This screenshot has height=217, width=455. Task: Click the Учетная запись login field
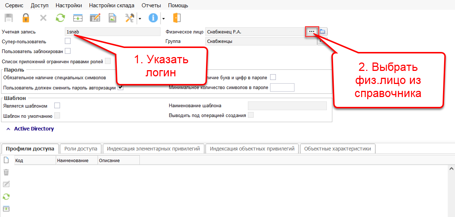tap(112, 32)
